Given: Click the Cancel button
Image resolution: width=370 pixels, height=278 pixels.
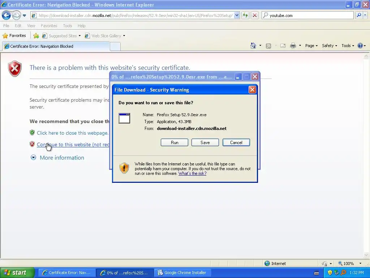Looking at the screenshot, I should [x=236, y=143].
